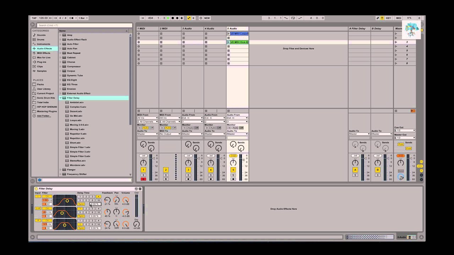Arm track 1 for recording
The height and width of the screenshot is (255, 454).
(143, 179)
